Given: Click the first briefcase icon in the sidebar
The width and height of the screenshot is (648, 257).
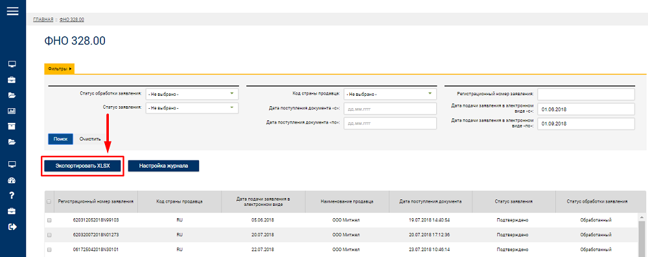Looking at the screenshot, I should (12, 80).
